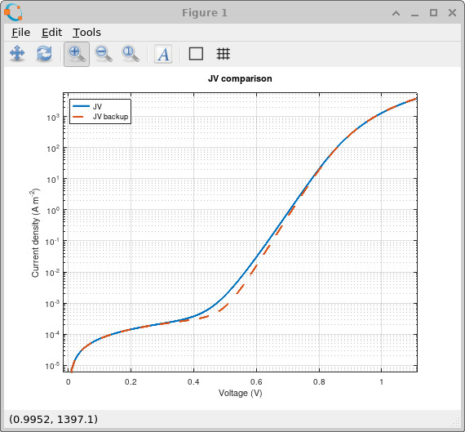The width and height of the screenshot is (465, 432).
Task: Click the 'JV backup' legend entry
Action: [x=110, y=117]
